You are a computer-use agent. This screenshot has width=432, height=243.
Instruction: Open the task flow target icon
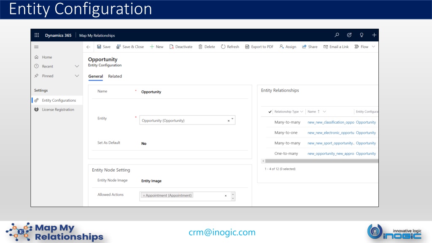[x=349, y=35]
